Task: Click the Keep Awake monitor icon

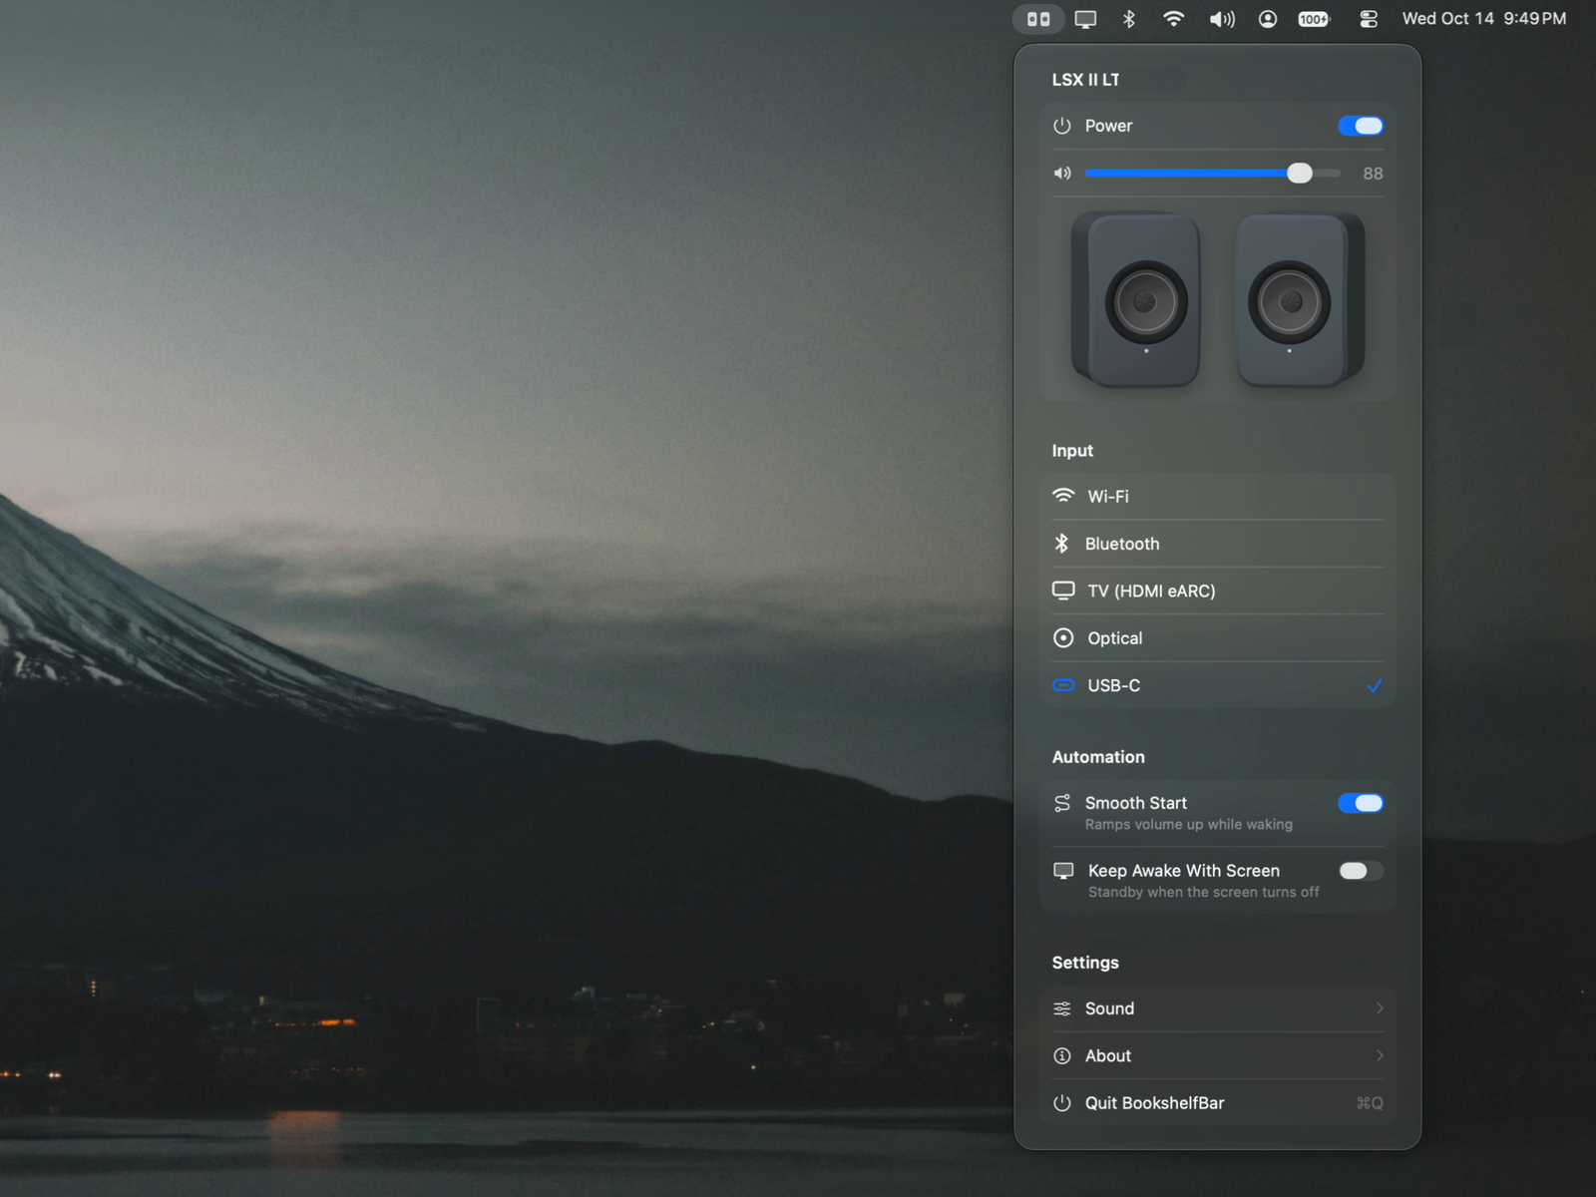Action: tap(1063, 871)
